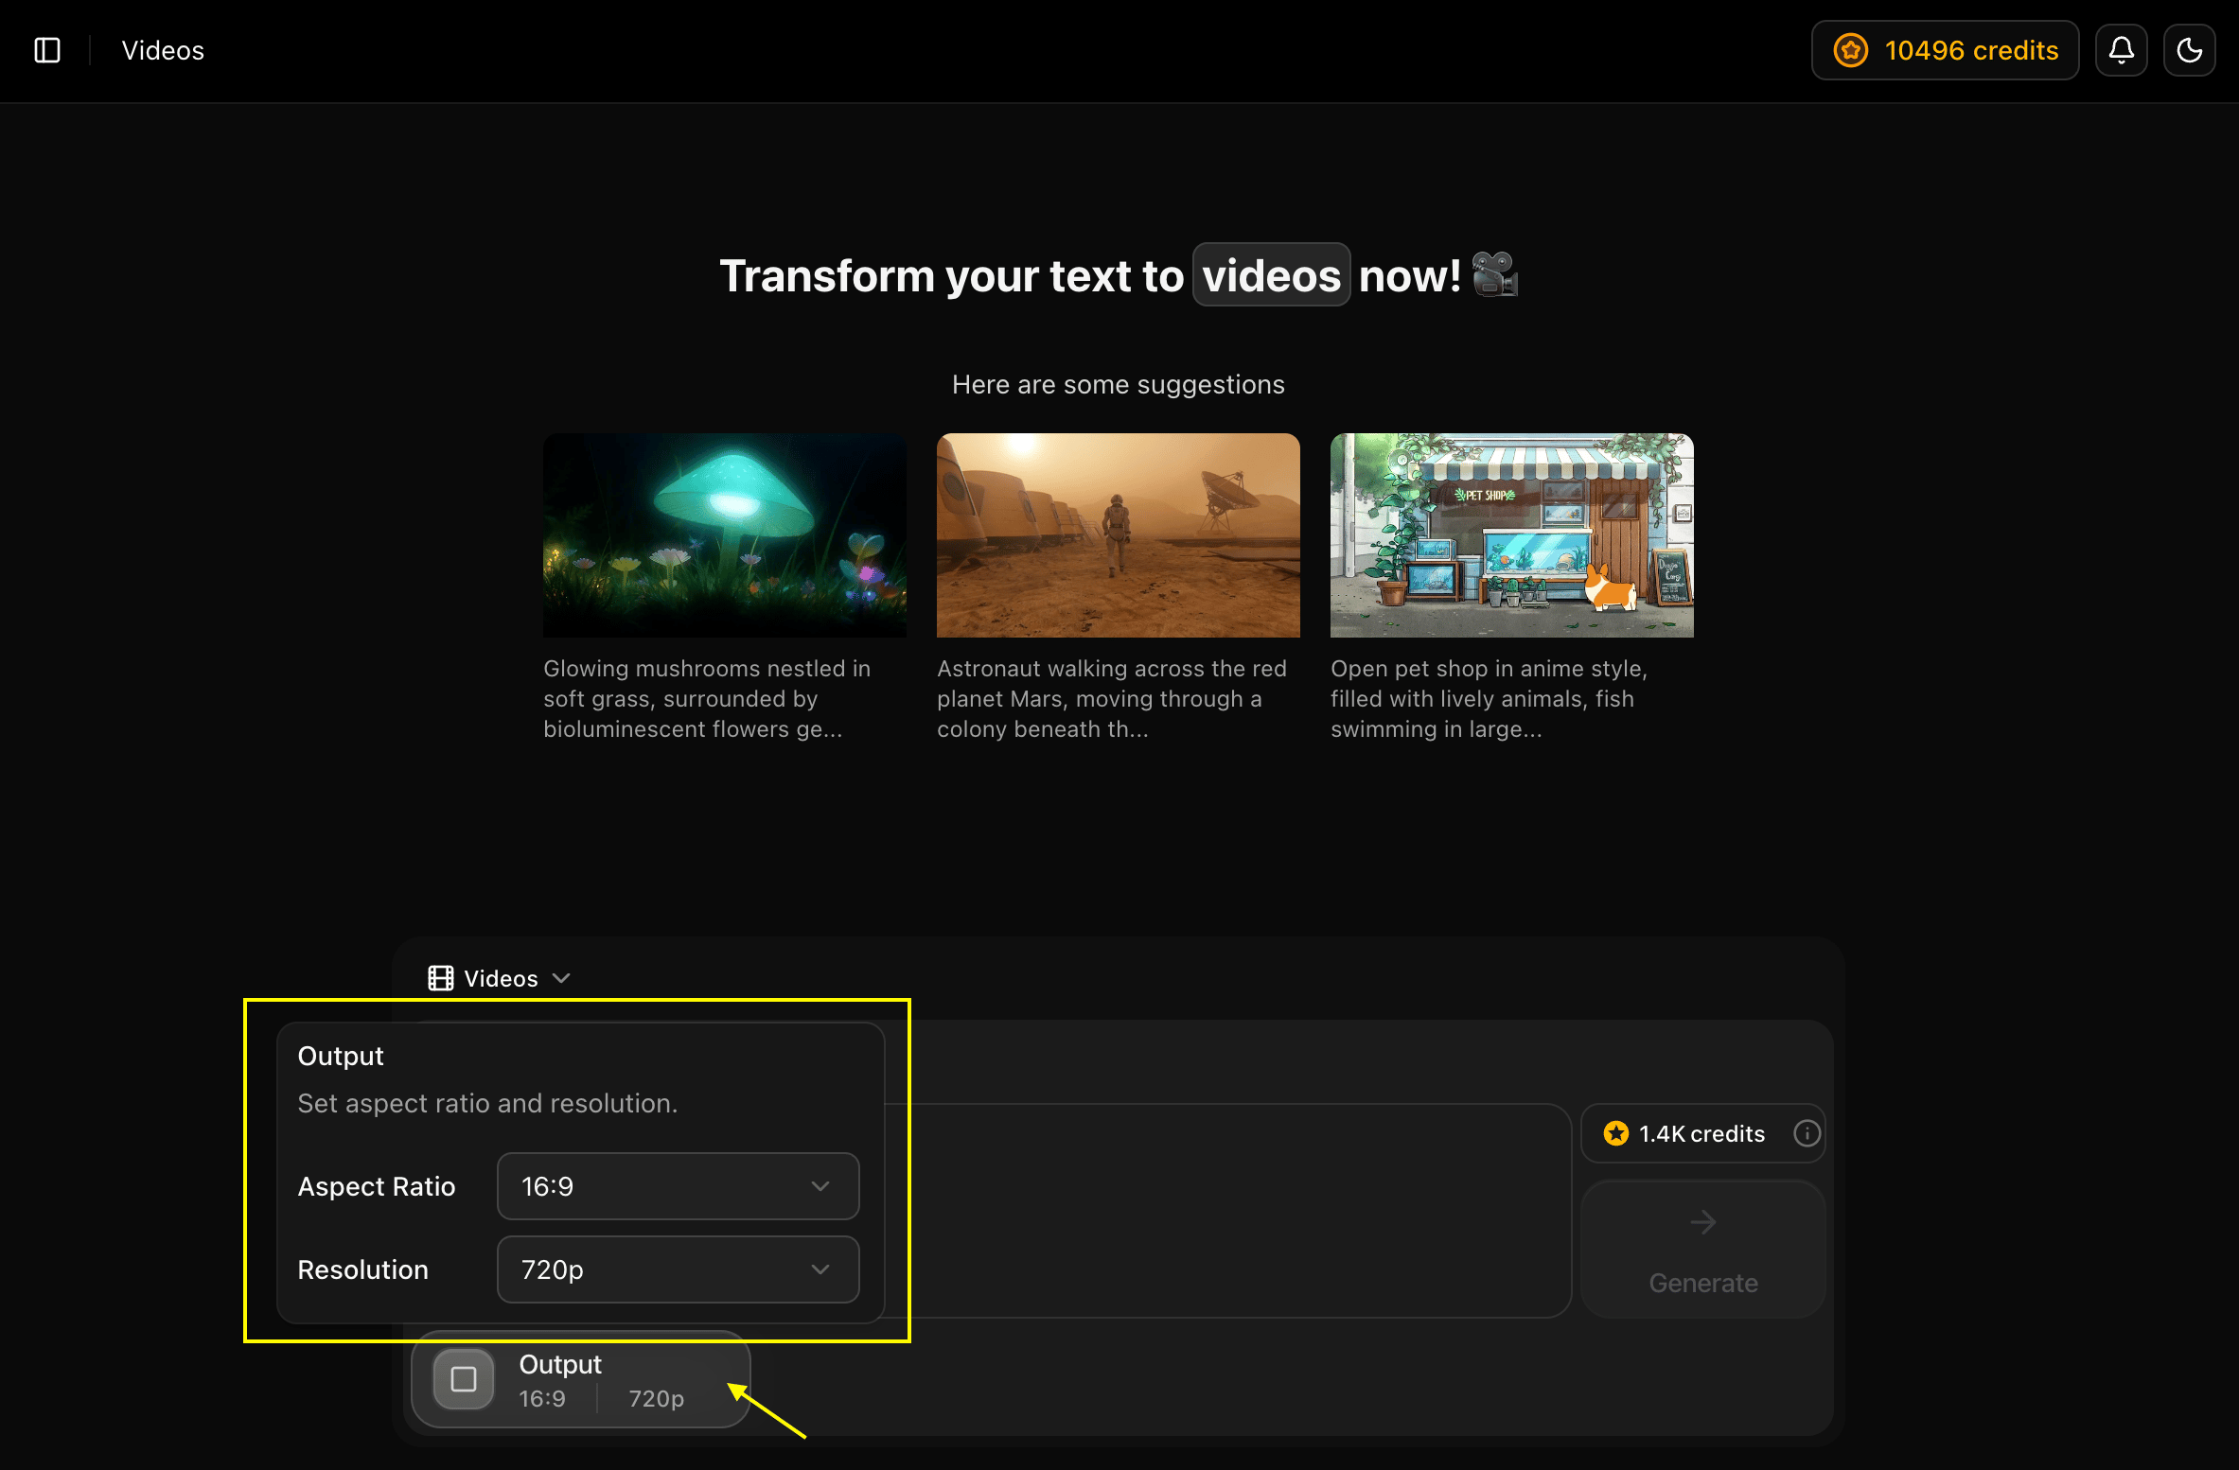Screen dimensions: 2239x1470
Task: Click the yellow star icon on 1.4K credits
Action: point(1616,1133)
